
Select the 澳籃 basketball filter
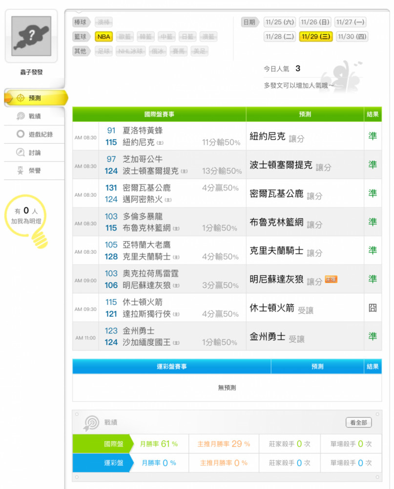tap(208, 37)
